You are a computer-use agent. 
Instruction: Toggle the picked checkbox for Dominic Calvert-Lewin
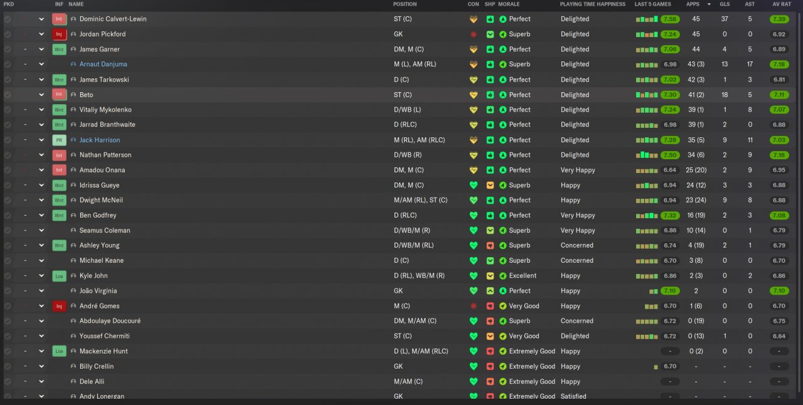pos(8,19)
